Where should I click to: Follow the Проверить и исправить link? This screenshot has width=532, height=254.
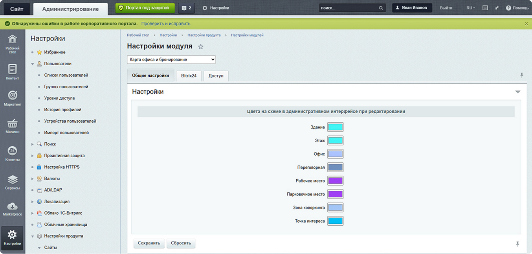(166, 24)
